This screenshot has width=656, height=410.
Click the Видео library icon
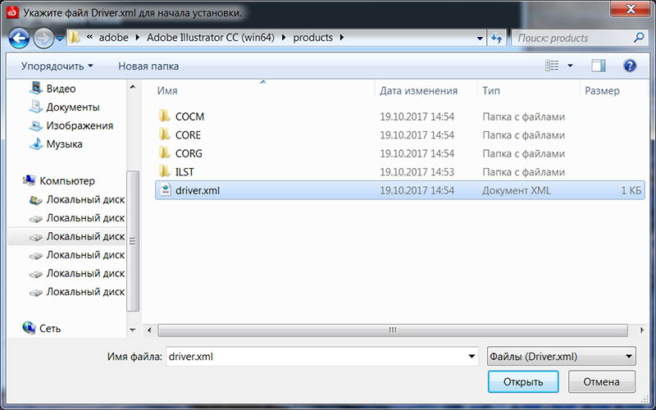pyautogui.click(x=36, y=88)
